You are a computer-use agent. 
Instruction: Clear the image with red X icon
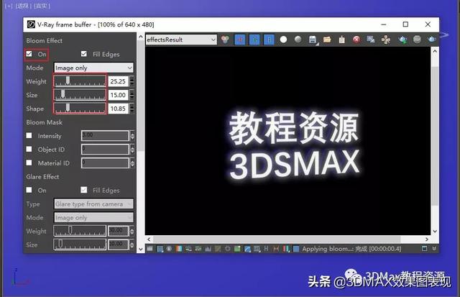point(356,40)
